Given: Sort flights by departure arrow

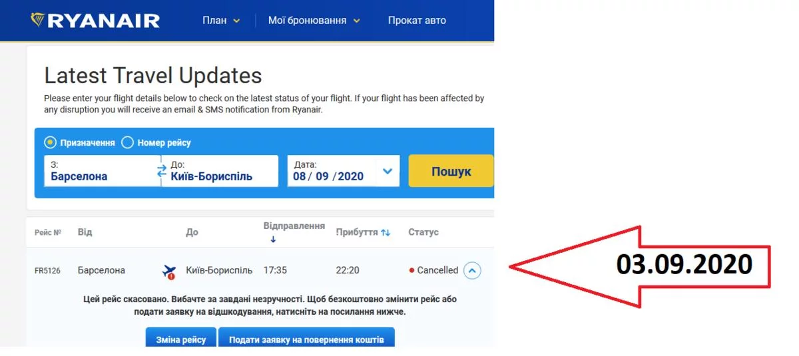Looking at the screenshot, I should click(x=273, y=240).
